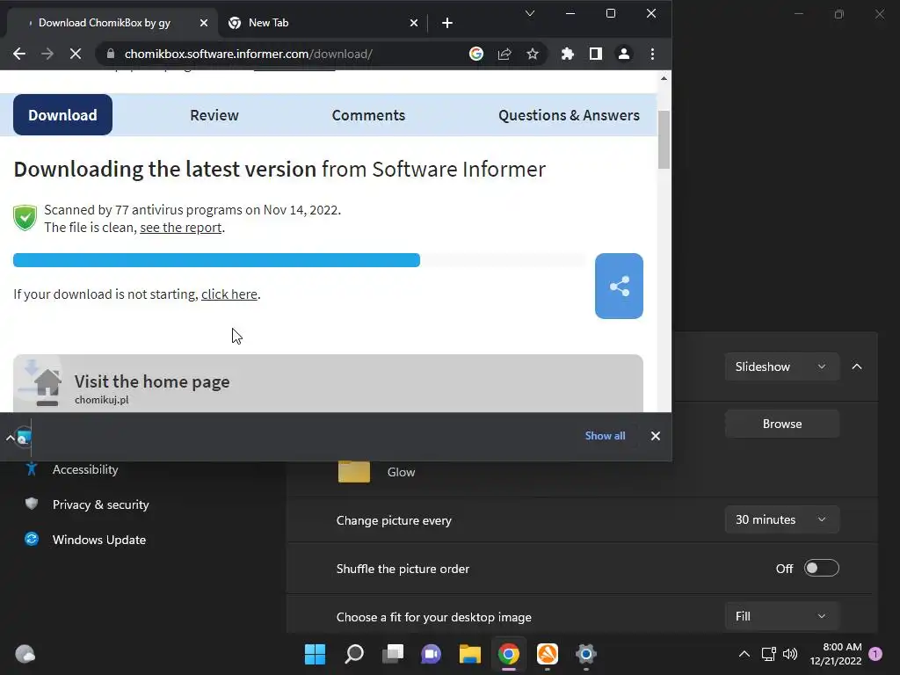
Task: Share this page from the address bar
Action: 504,54
